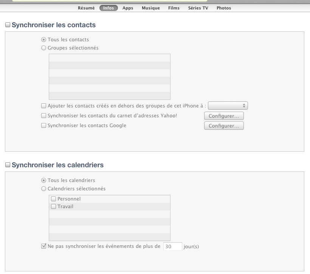The image size is (310, 274).
Task: Open the Photos tab
Action: 223,8
